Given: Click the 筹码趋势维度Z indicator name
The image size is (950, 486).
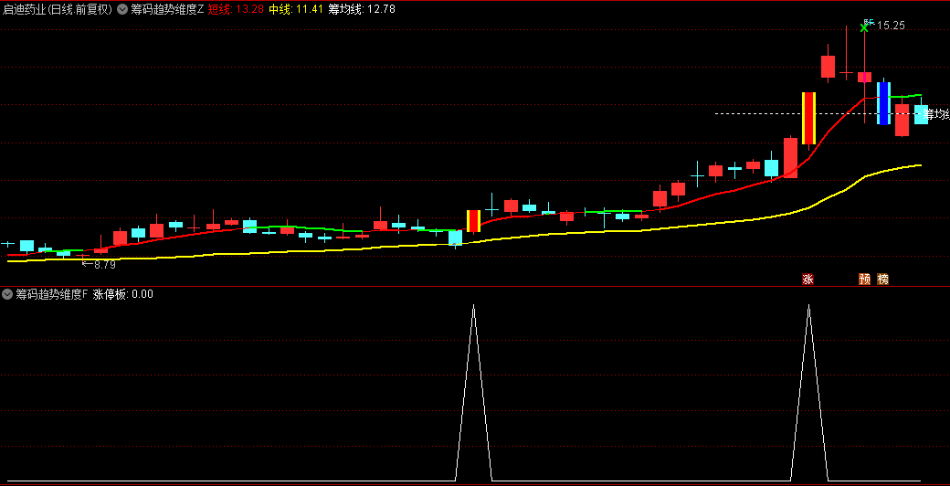Looking at the screenshot, I should coord(167,9).
